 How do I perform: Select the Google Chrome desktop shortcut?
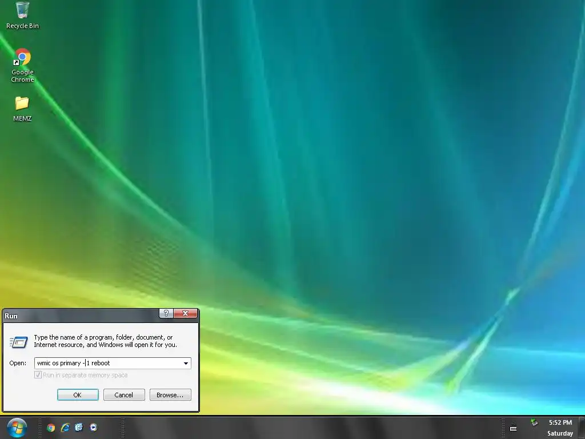22,65
